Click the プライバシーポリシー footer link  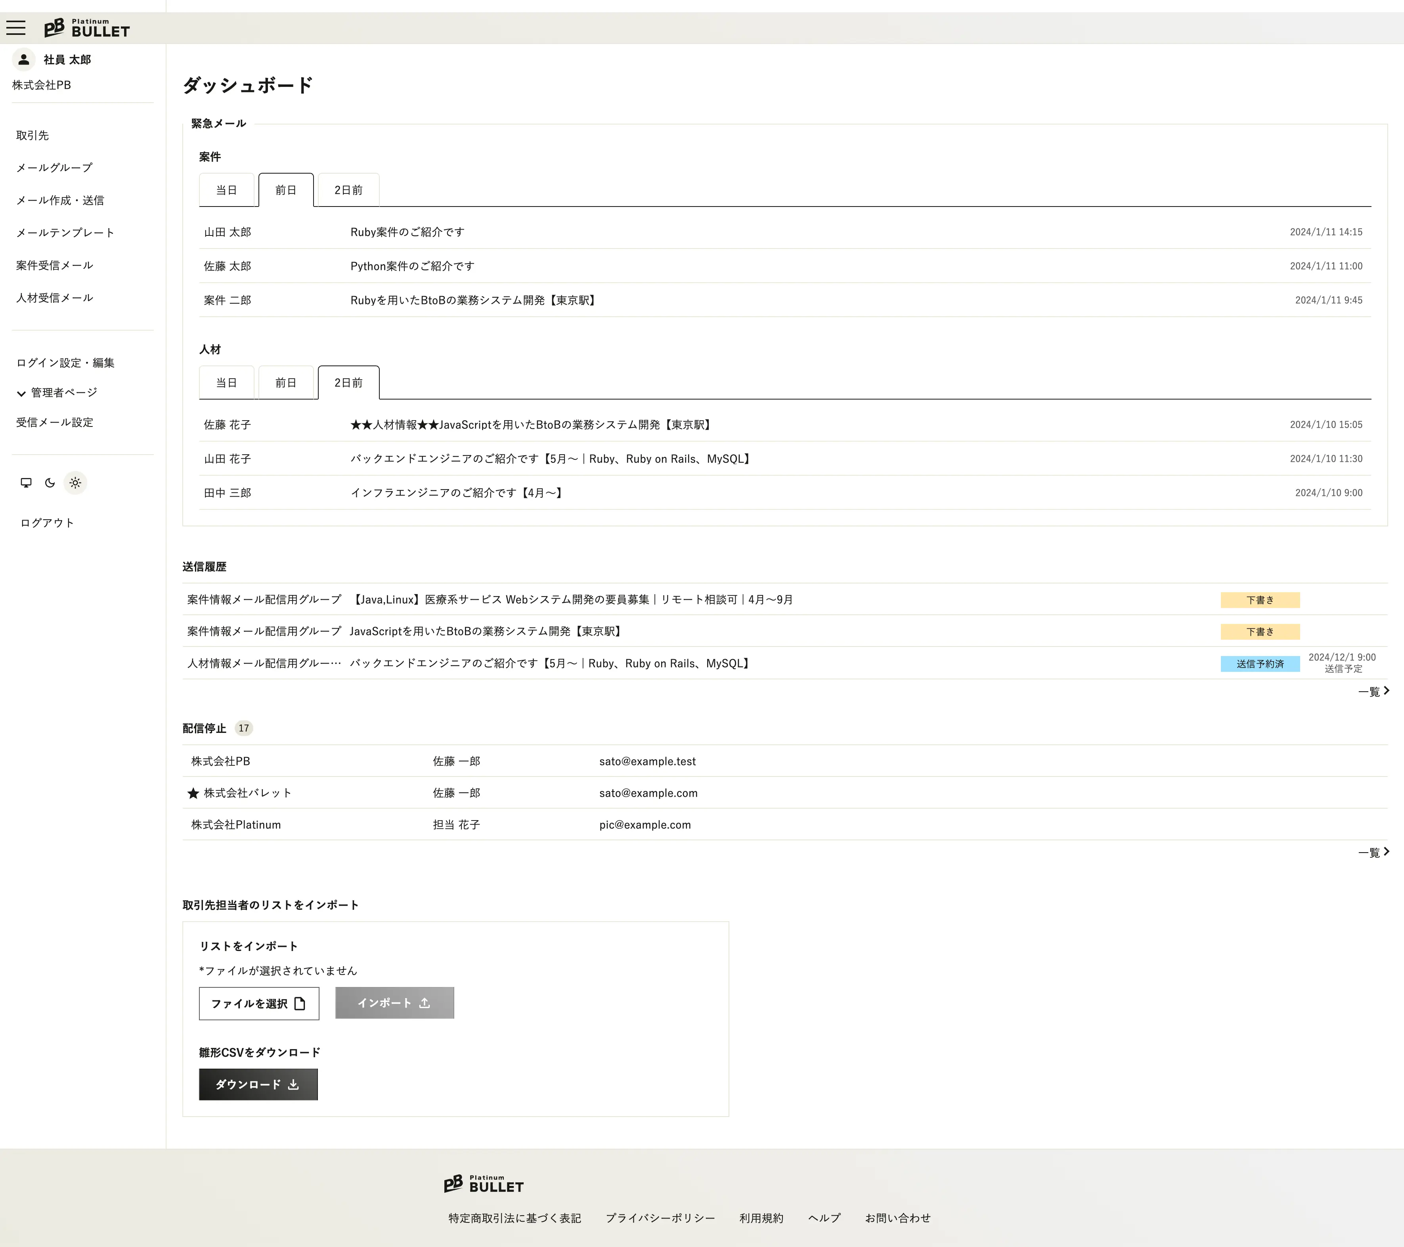(x=660, y=1218)
